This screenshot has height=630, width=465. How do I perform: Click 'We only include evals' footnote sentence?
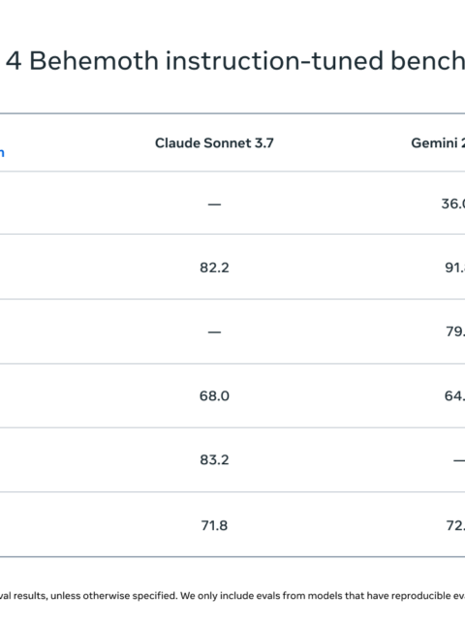click(323, 595)
